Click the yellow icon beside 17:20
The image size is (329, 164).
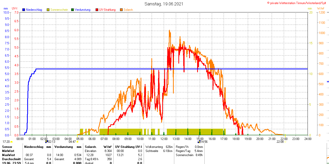(11, 142)
